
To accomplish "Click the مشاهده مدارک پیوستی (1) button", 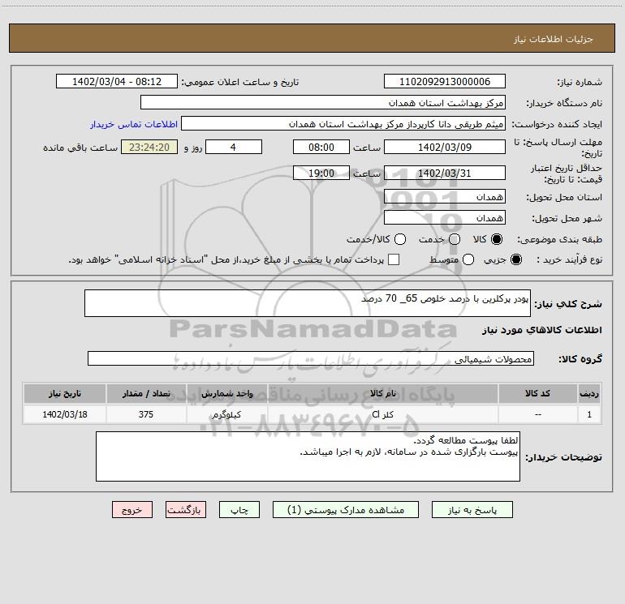I will (x=346, y=510).
